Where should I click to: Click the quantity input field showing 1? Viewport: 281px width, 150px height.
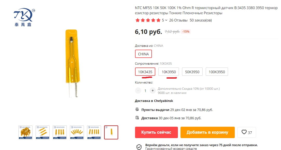point(145,91)
